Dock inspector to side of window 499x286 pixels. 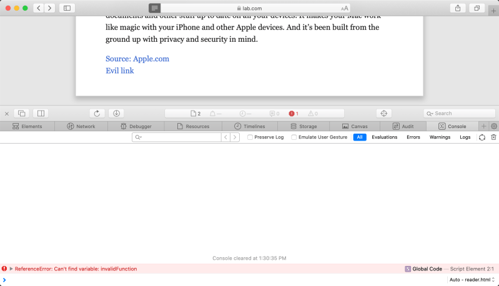[x=41, y=113]
